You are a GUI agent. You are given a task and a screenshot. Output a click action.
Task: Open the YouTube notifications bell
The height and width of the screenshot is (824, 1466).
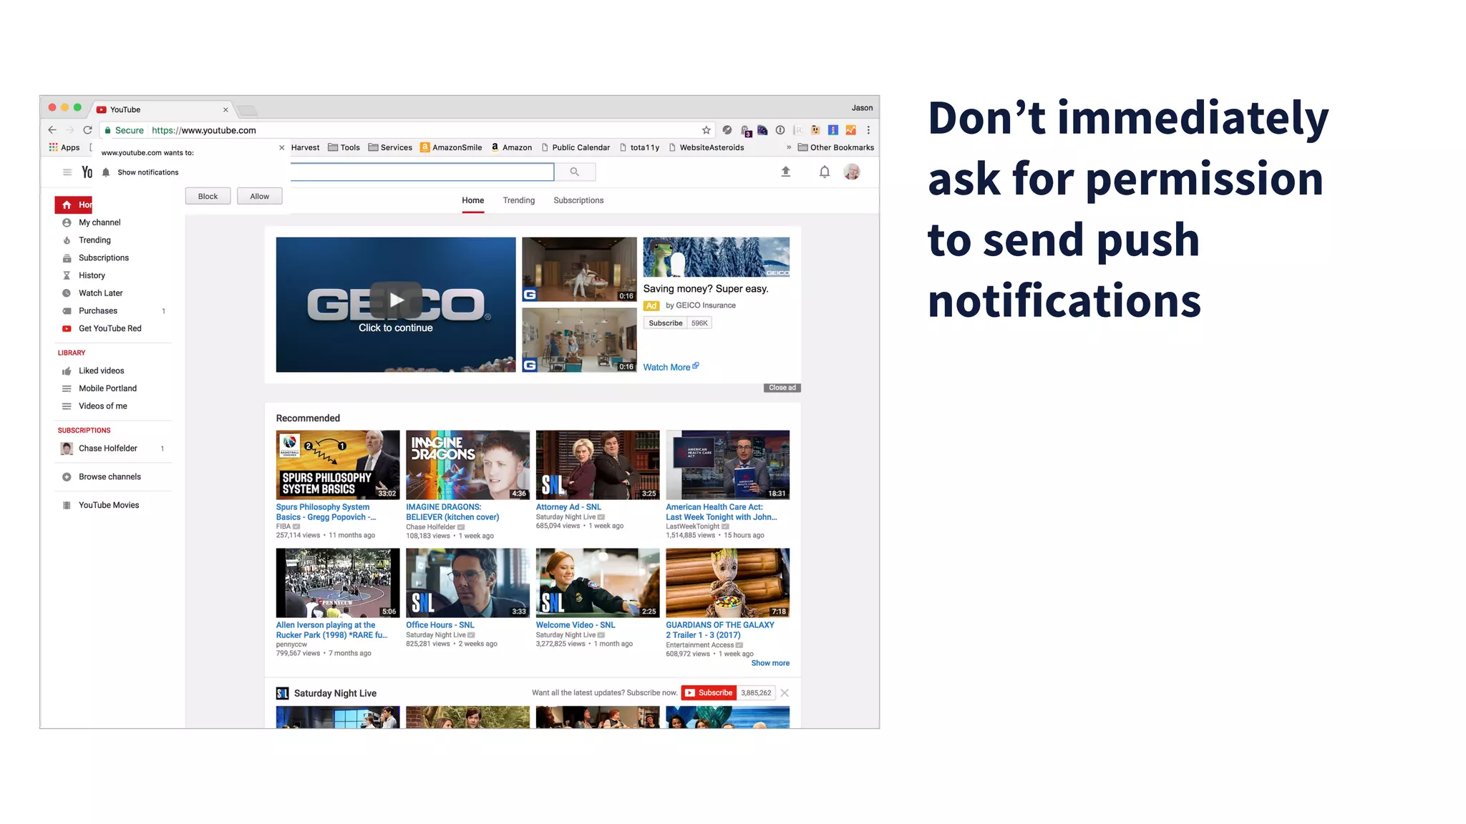tap(825, 172)
